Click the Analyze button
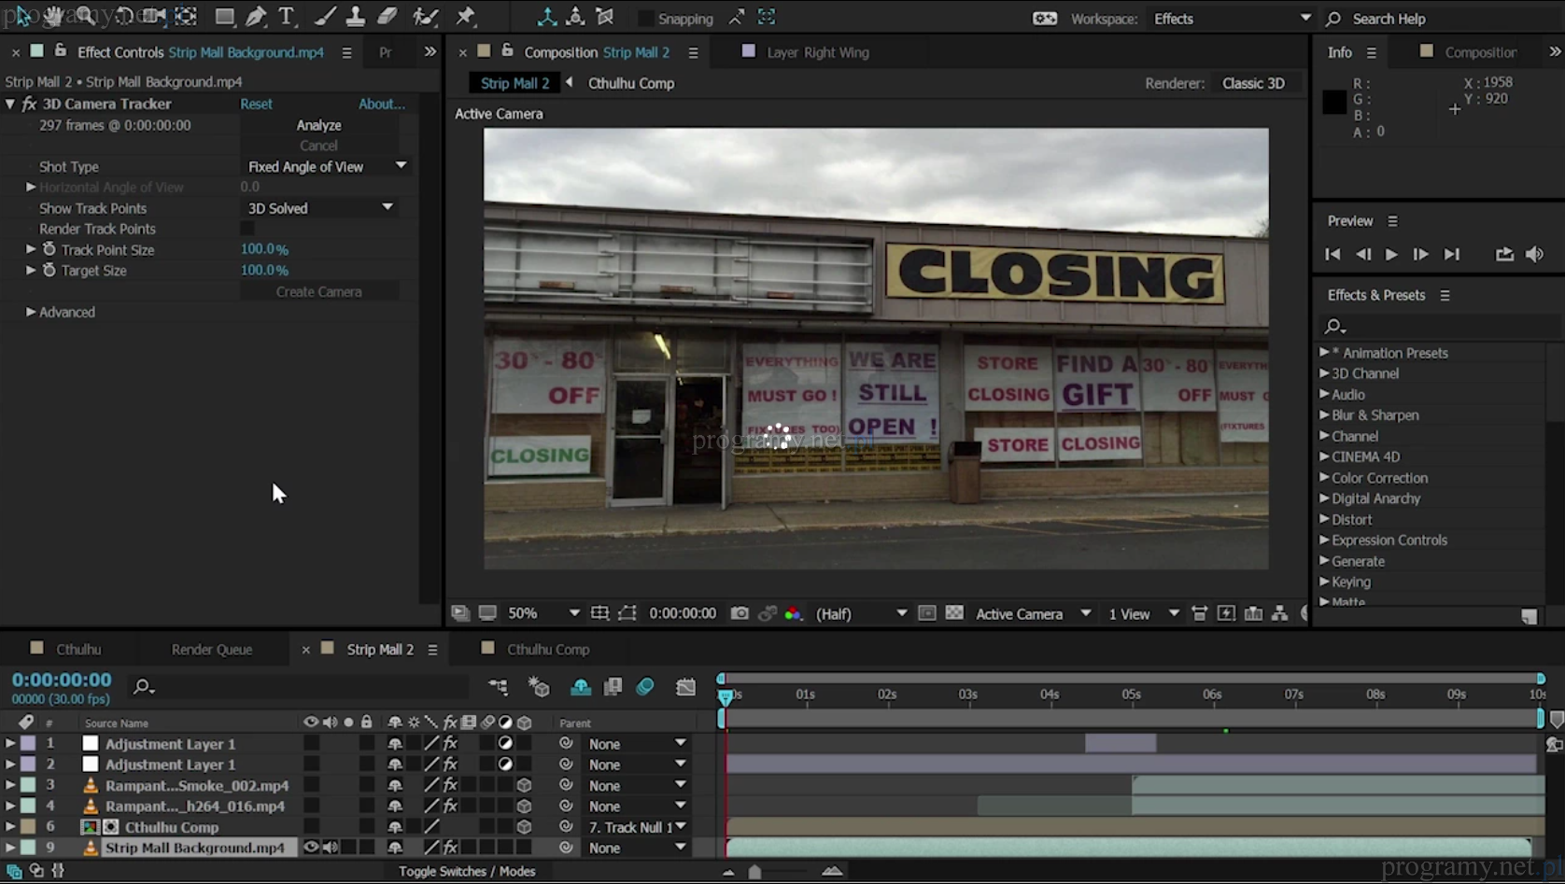The height and width of the screenshot is (884, 1565). (318, 125)
